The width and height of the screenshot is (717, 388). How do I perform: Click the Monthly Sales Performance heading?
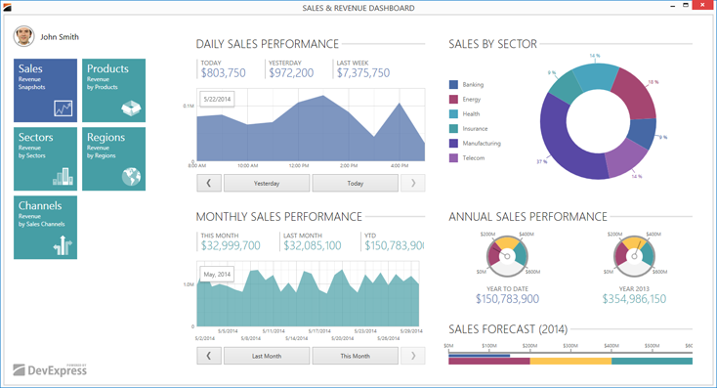click(279, 216)
